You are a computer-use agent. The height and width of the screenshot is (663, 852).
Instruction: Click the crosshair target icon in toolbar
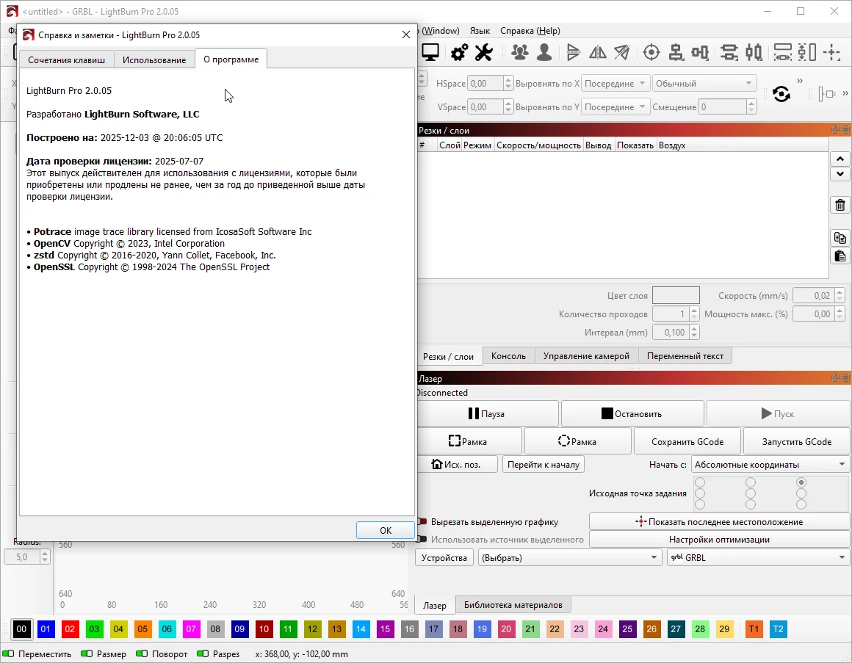coord(651,52)
